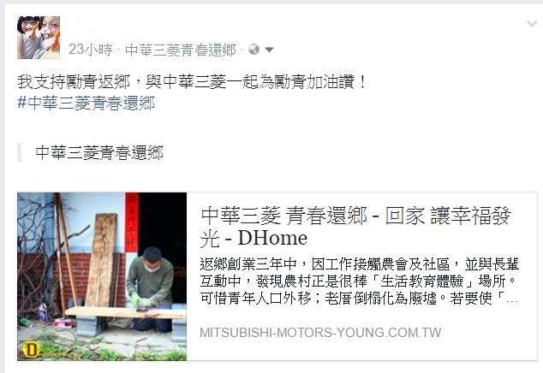Click the gray quote bar beside quoted text

[20, 152]
